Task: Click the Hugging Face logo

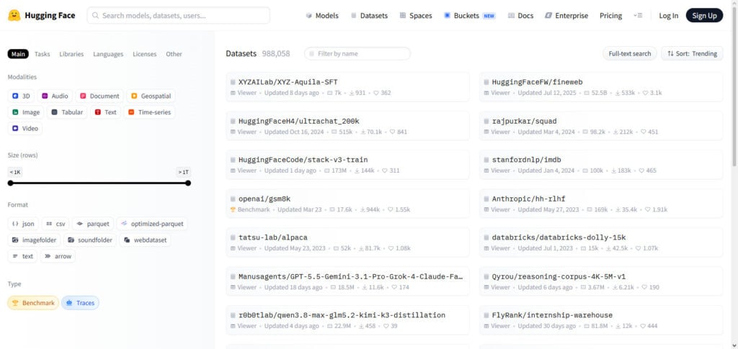Action: click(x=41, y=16)
